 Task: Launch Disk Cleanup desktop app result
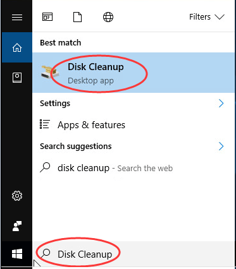[134, 73]
